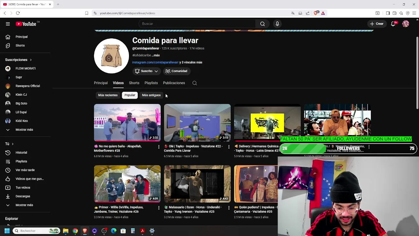Toggle the browser sidebar panel
The height and width of the screenshot is (236, 419).
click(x=388, y=13)
